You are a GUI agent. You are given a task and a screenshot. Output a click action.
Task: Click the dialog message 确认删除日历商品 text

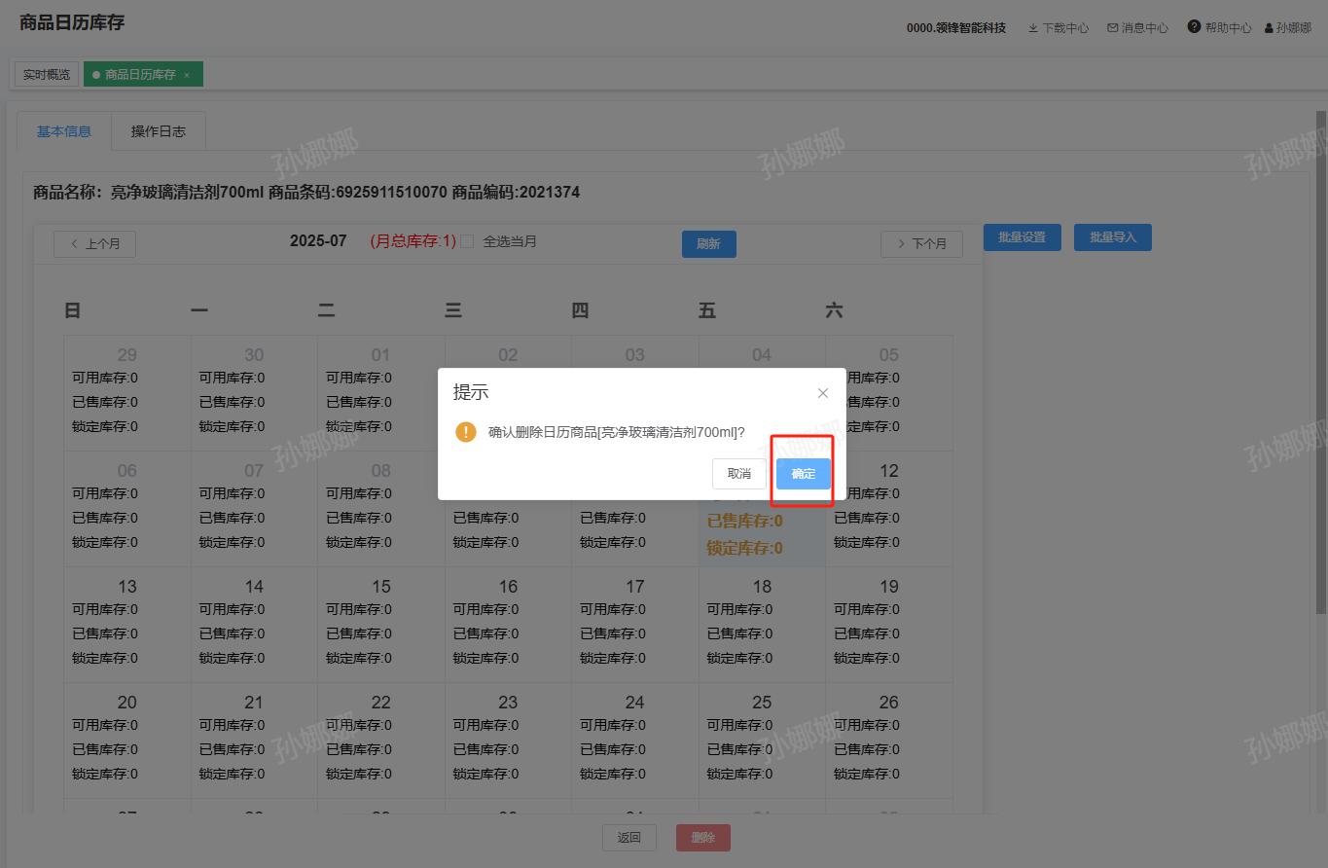click(617, 432)
